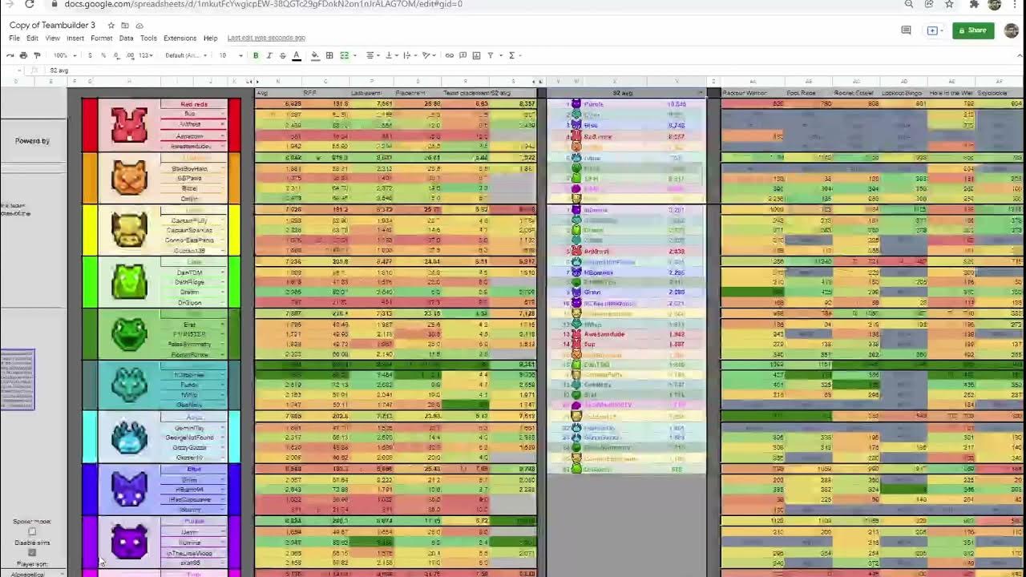Click the present/meet icon near Share
Viewport: 1026px width, 577px height.
pyautogui.click(x=933, y=30)
